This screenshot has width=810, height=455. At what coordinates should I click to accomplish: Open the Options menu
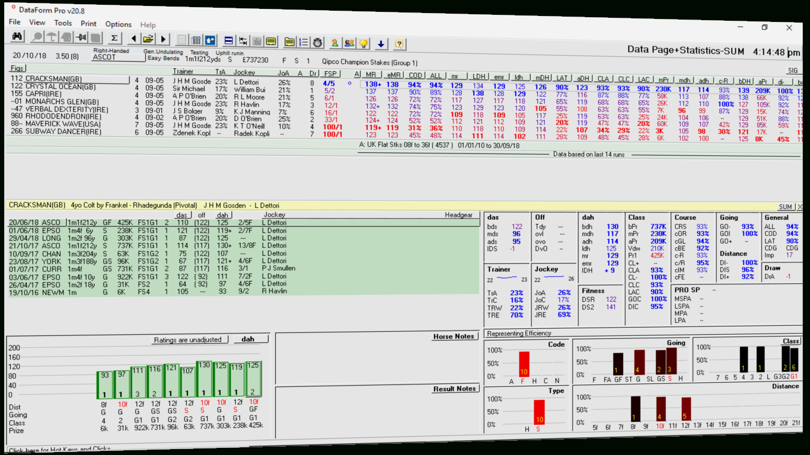point(118,24)
